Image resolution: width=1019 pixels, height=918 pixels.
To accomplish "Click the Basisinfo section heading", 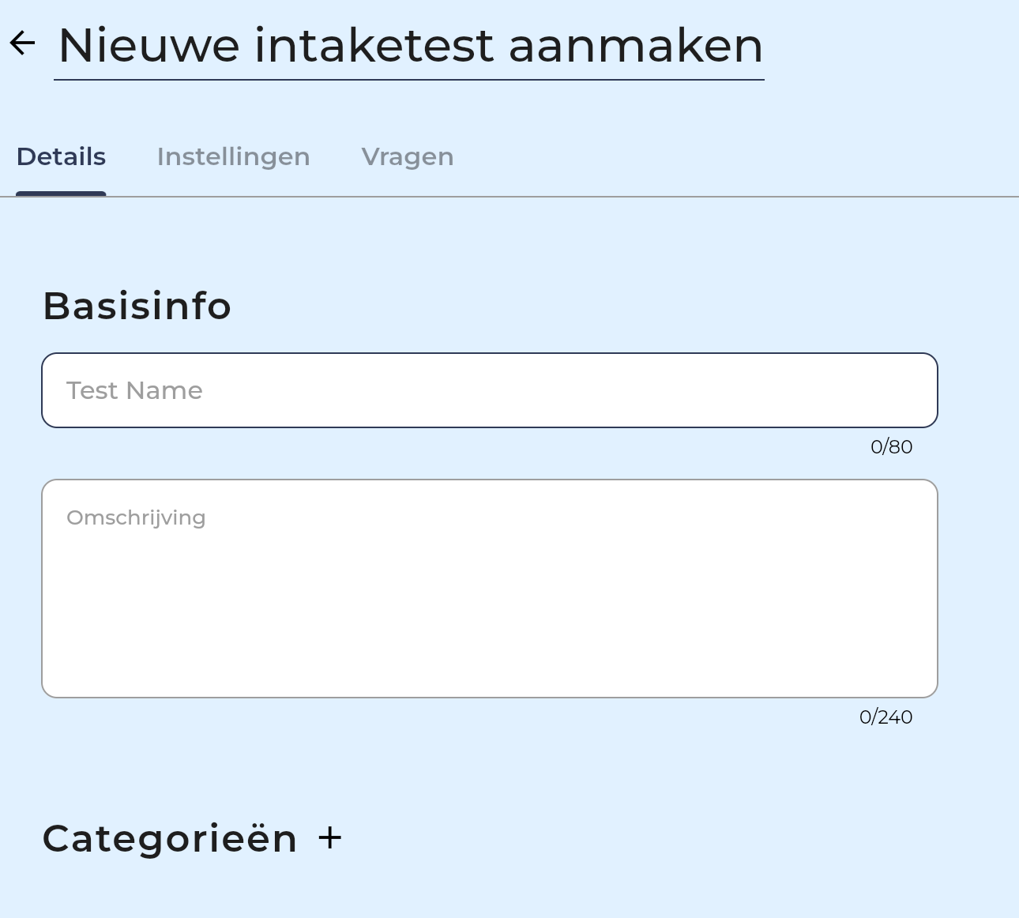I will pyautogui.click(x=137, y=306).
